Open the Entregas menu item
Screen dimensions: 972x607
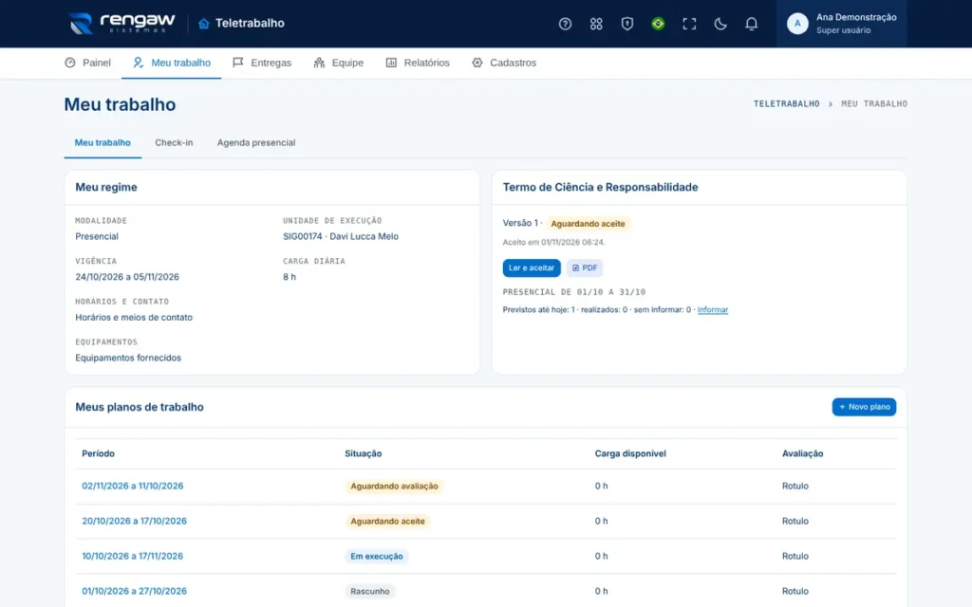coord(262,63)
